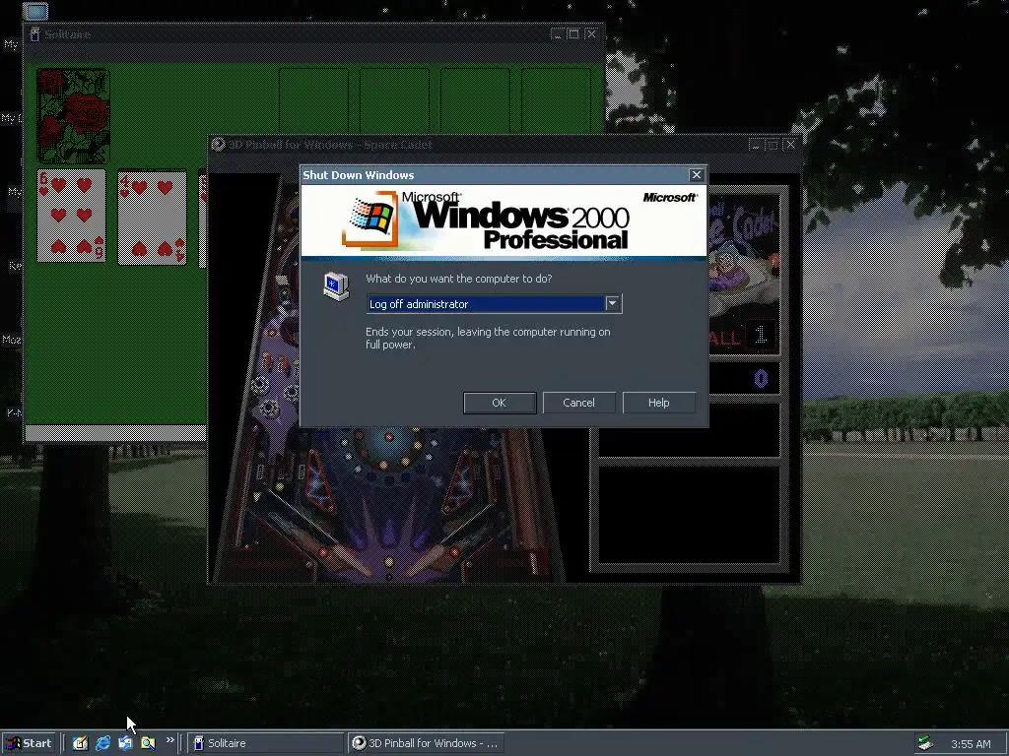Click the Show Desktop quick launch icon
Image resolution: width=1009 pixels, height=756 pixels.
pyautogui.click(x=80, y=743)
